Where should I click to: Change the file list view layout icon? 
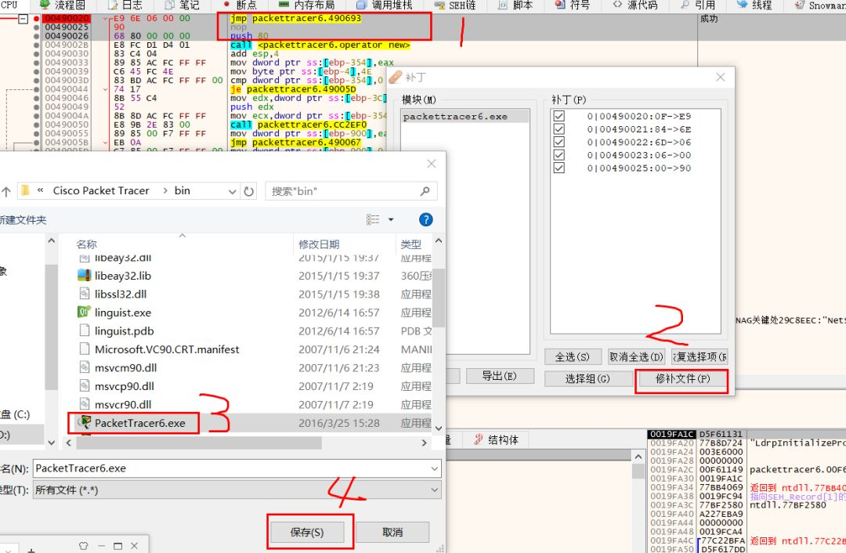click(x=373, y=219)
